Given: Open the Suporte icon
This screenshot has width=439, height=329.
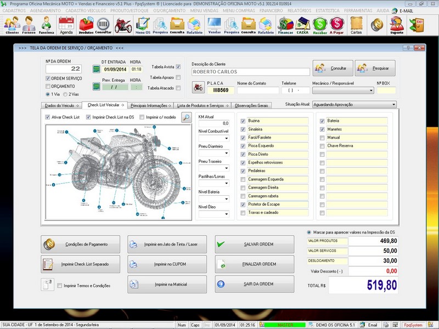Looking at the screenshot, I should pyautogui.click(x=396, y=25).
